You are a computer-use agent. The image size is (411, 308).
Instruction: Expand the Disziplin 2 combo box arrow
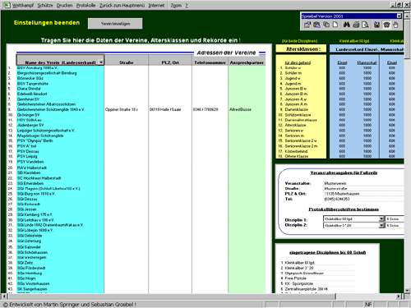(381, 225)
